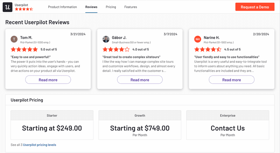This screenshot has width=280, height=153.
Task: Click "Great tool to create complex sitetours" title
Action: [132, 57]
